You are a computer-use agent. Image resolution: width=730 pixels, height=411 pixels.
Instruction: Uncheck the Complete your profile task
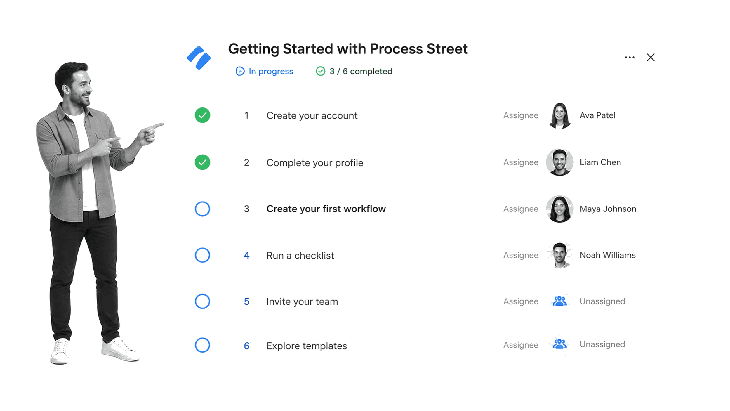coord(202,162)
